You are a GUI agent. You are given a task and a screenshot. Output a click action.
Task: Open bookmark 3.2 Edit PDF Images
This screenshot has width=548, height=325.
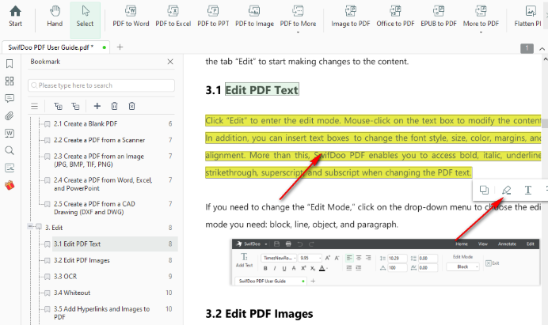pyautogui.click(x=82, y=260)
